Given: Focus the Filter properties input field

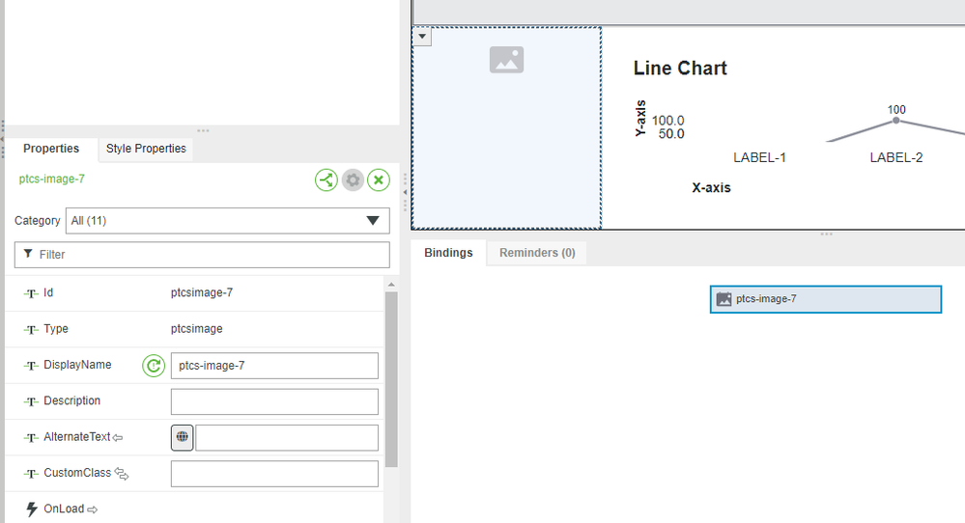Looking at the screenshot, I should 202,255.
